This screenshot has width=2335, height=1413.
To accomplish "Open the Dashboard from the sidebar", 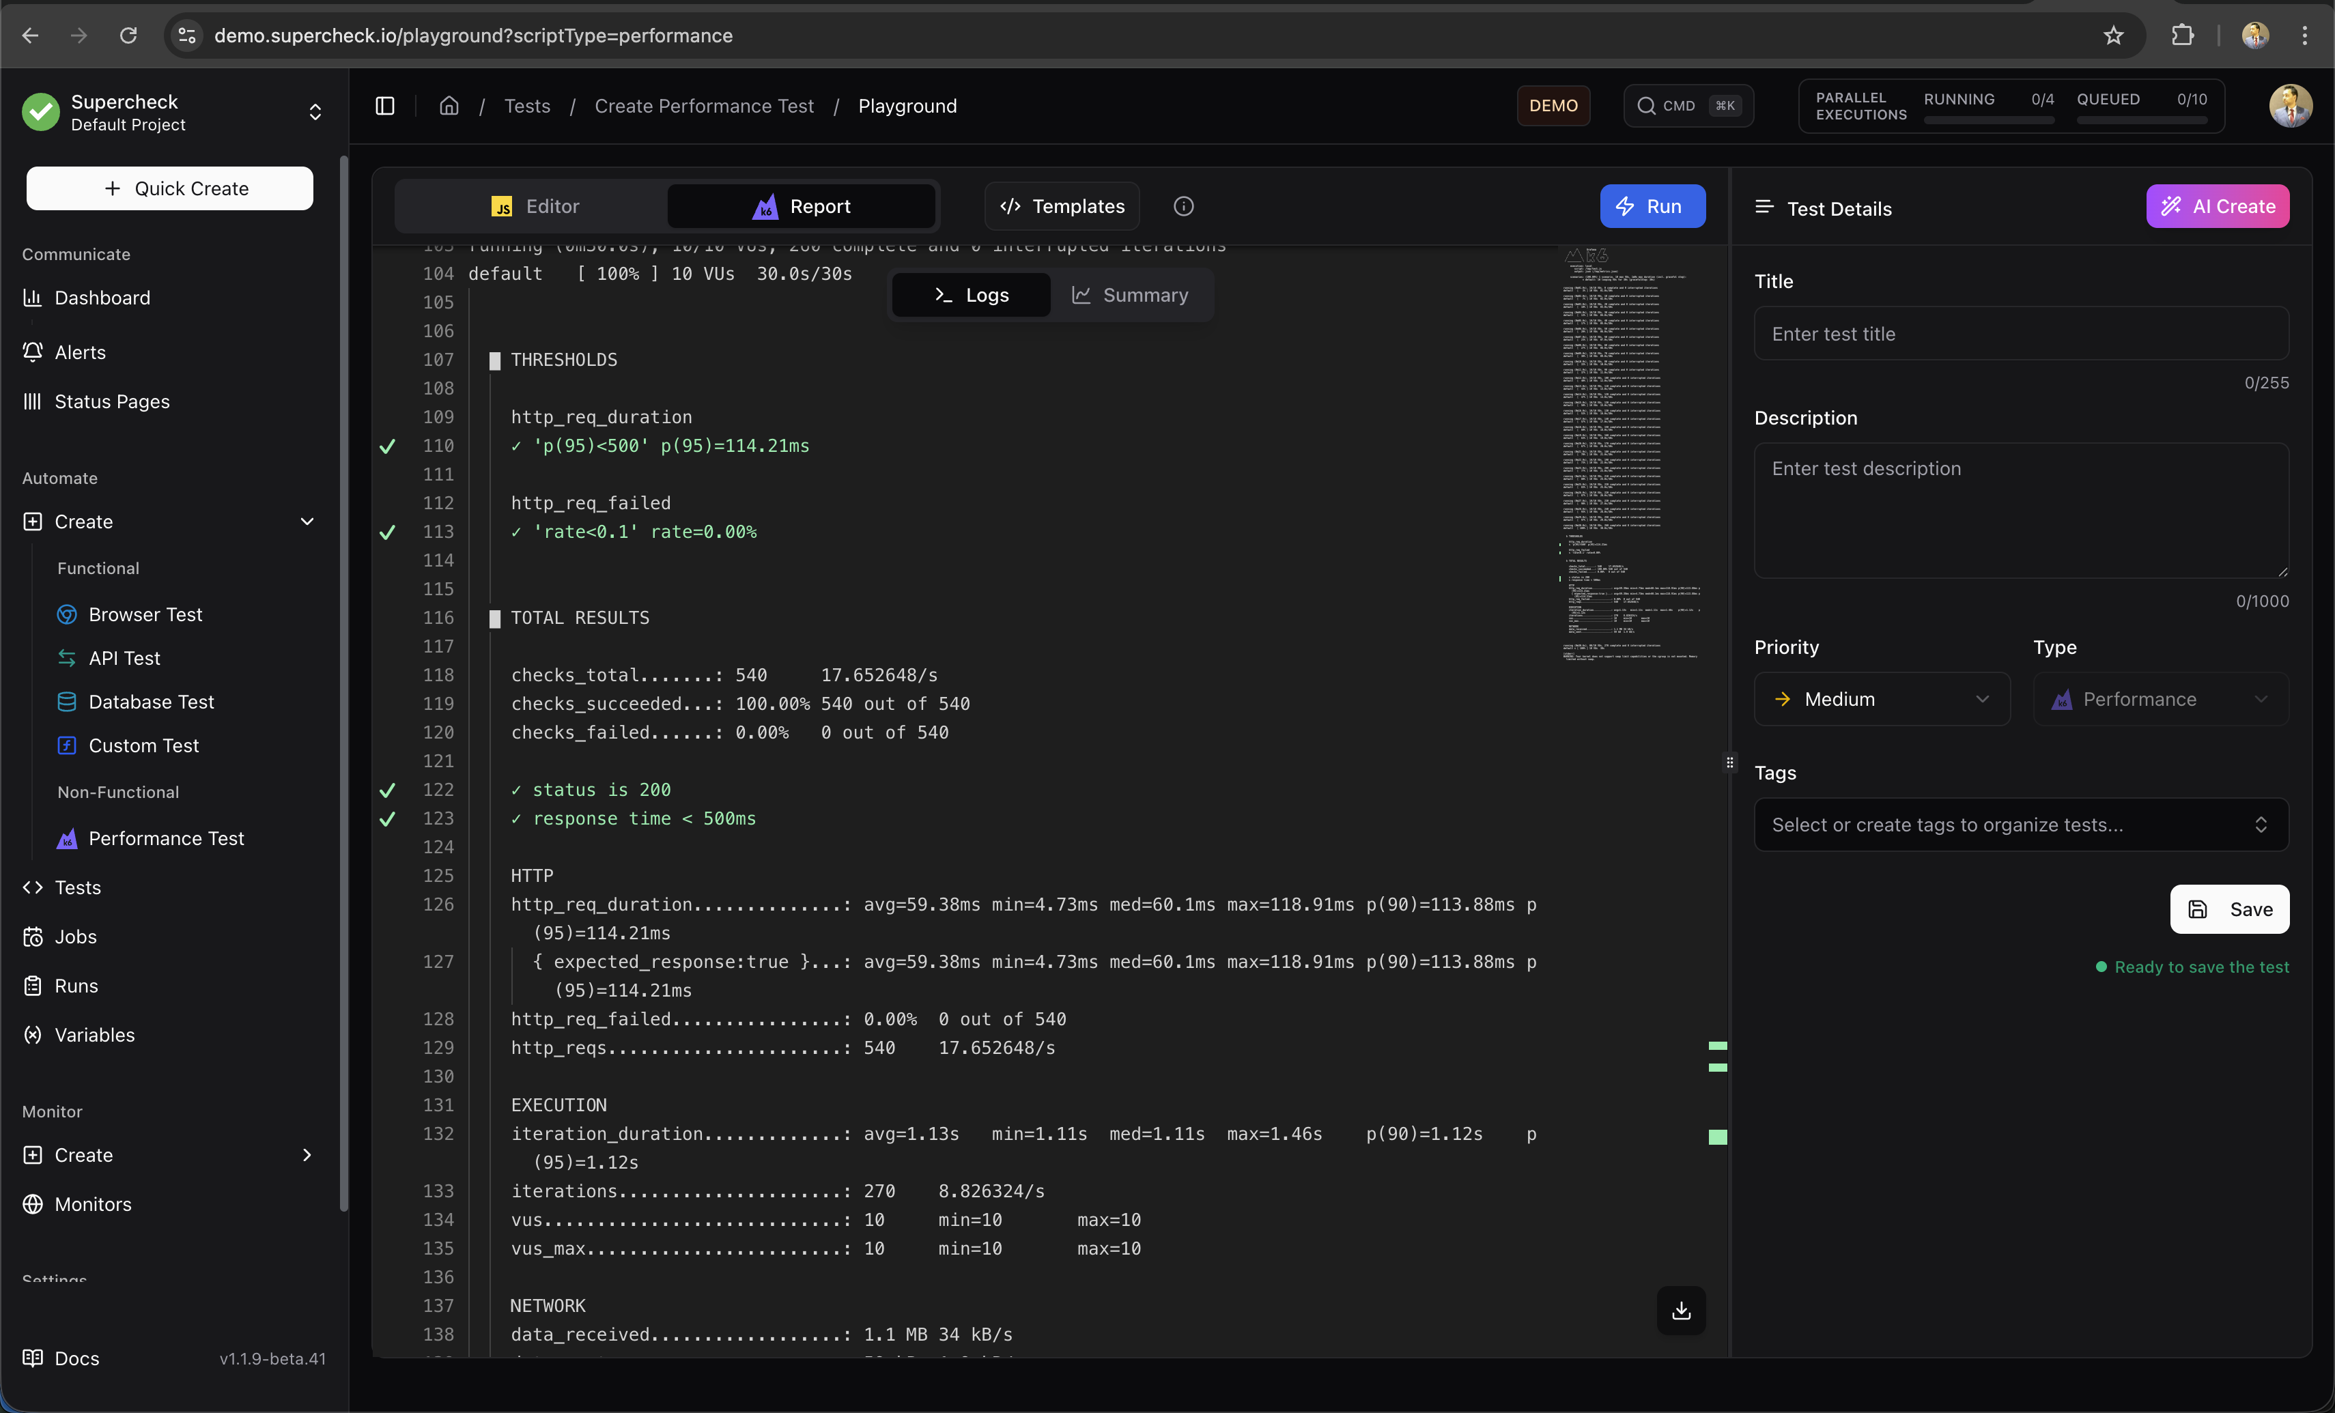I will point(102,297).
